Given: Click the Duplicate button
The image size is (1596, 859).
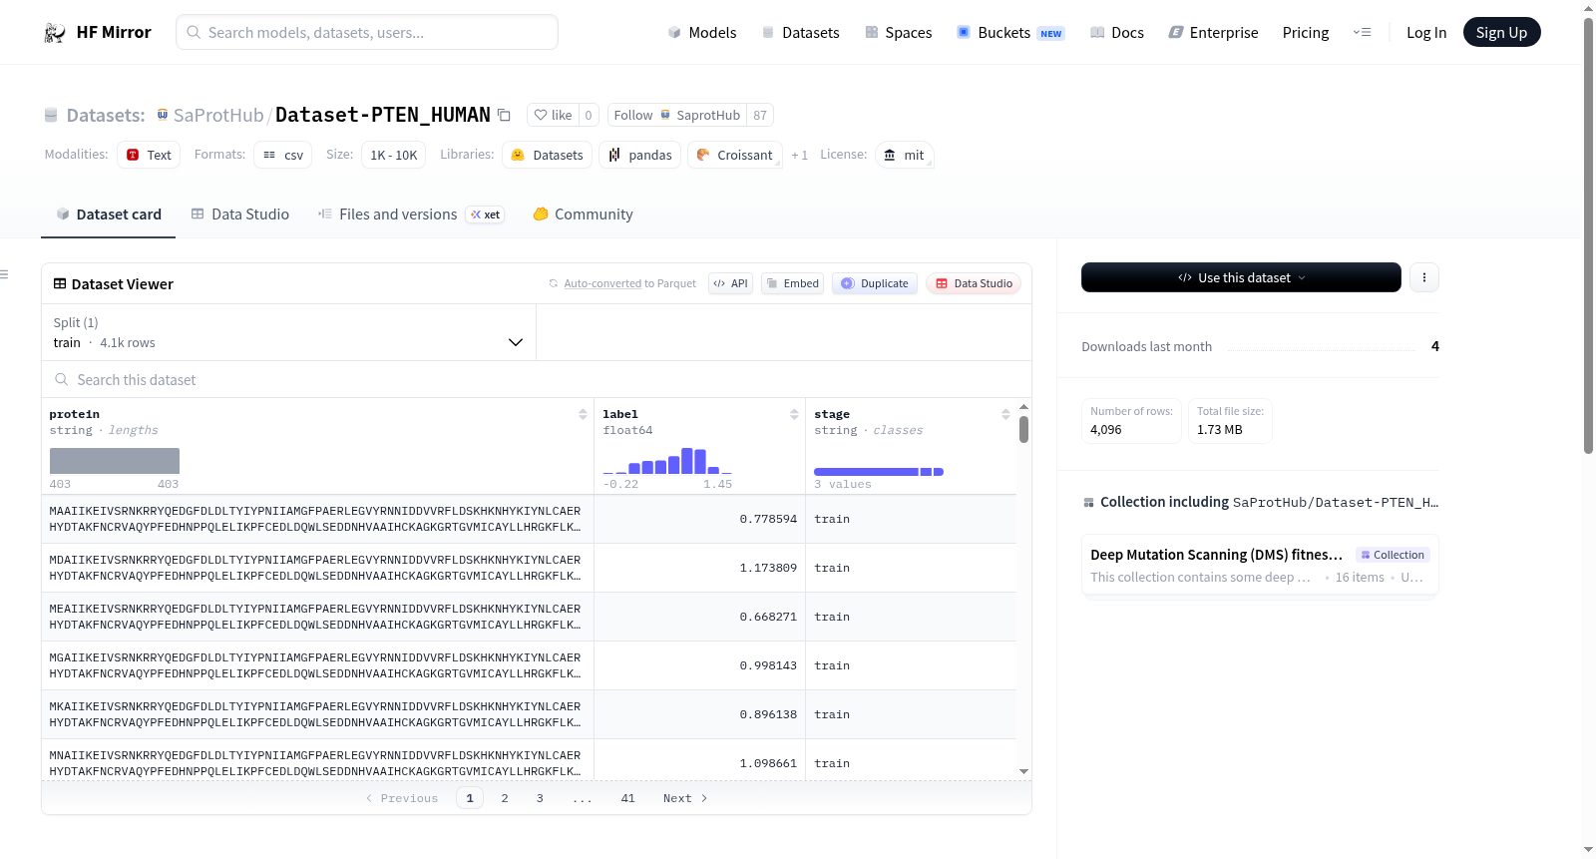Looking at the screenshot, I should 875,284.
